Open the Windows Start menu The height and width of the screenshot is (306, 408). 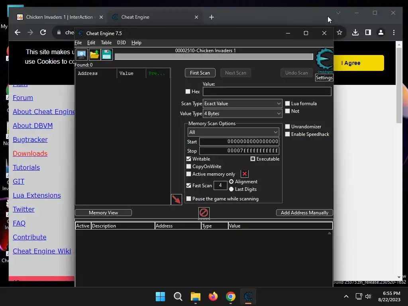[x=160, y=296]
